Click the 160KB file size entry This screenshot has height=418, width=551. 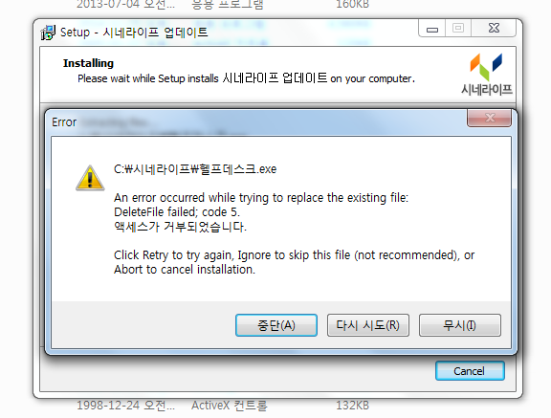(x=352, y=4)
